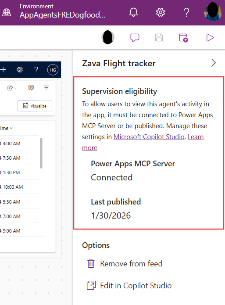The height and width of the screenshot is (305, 225).
Task: Click the vertical scrollbar in the flight list
Action: point(41,153)
